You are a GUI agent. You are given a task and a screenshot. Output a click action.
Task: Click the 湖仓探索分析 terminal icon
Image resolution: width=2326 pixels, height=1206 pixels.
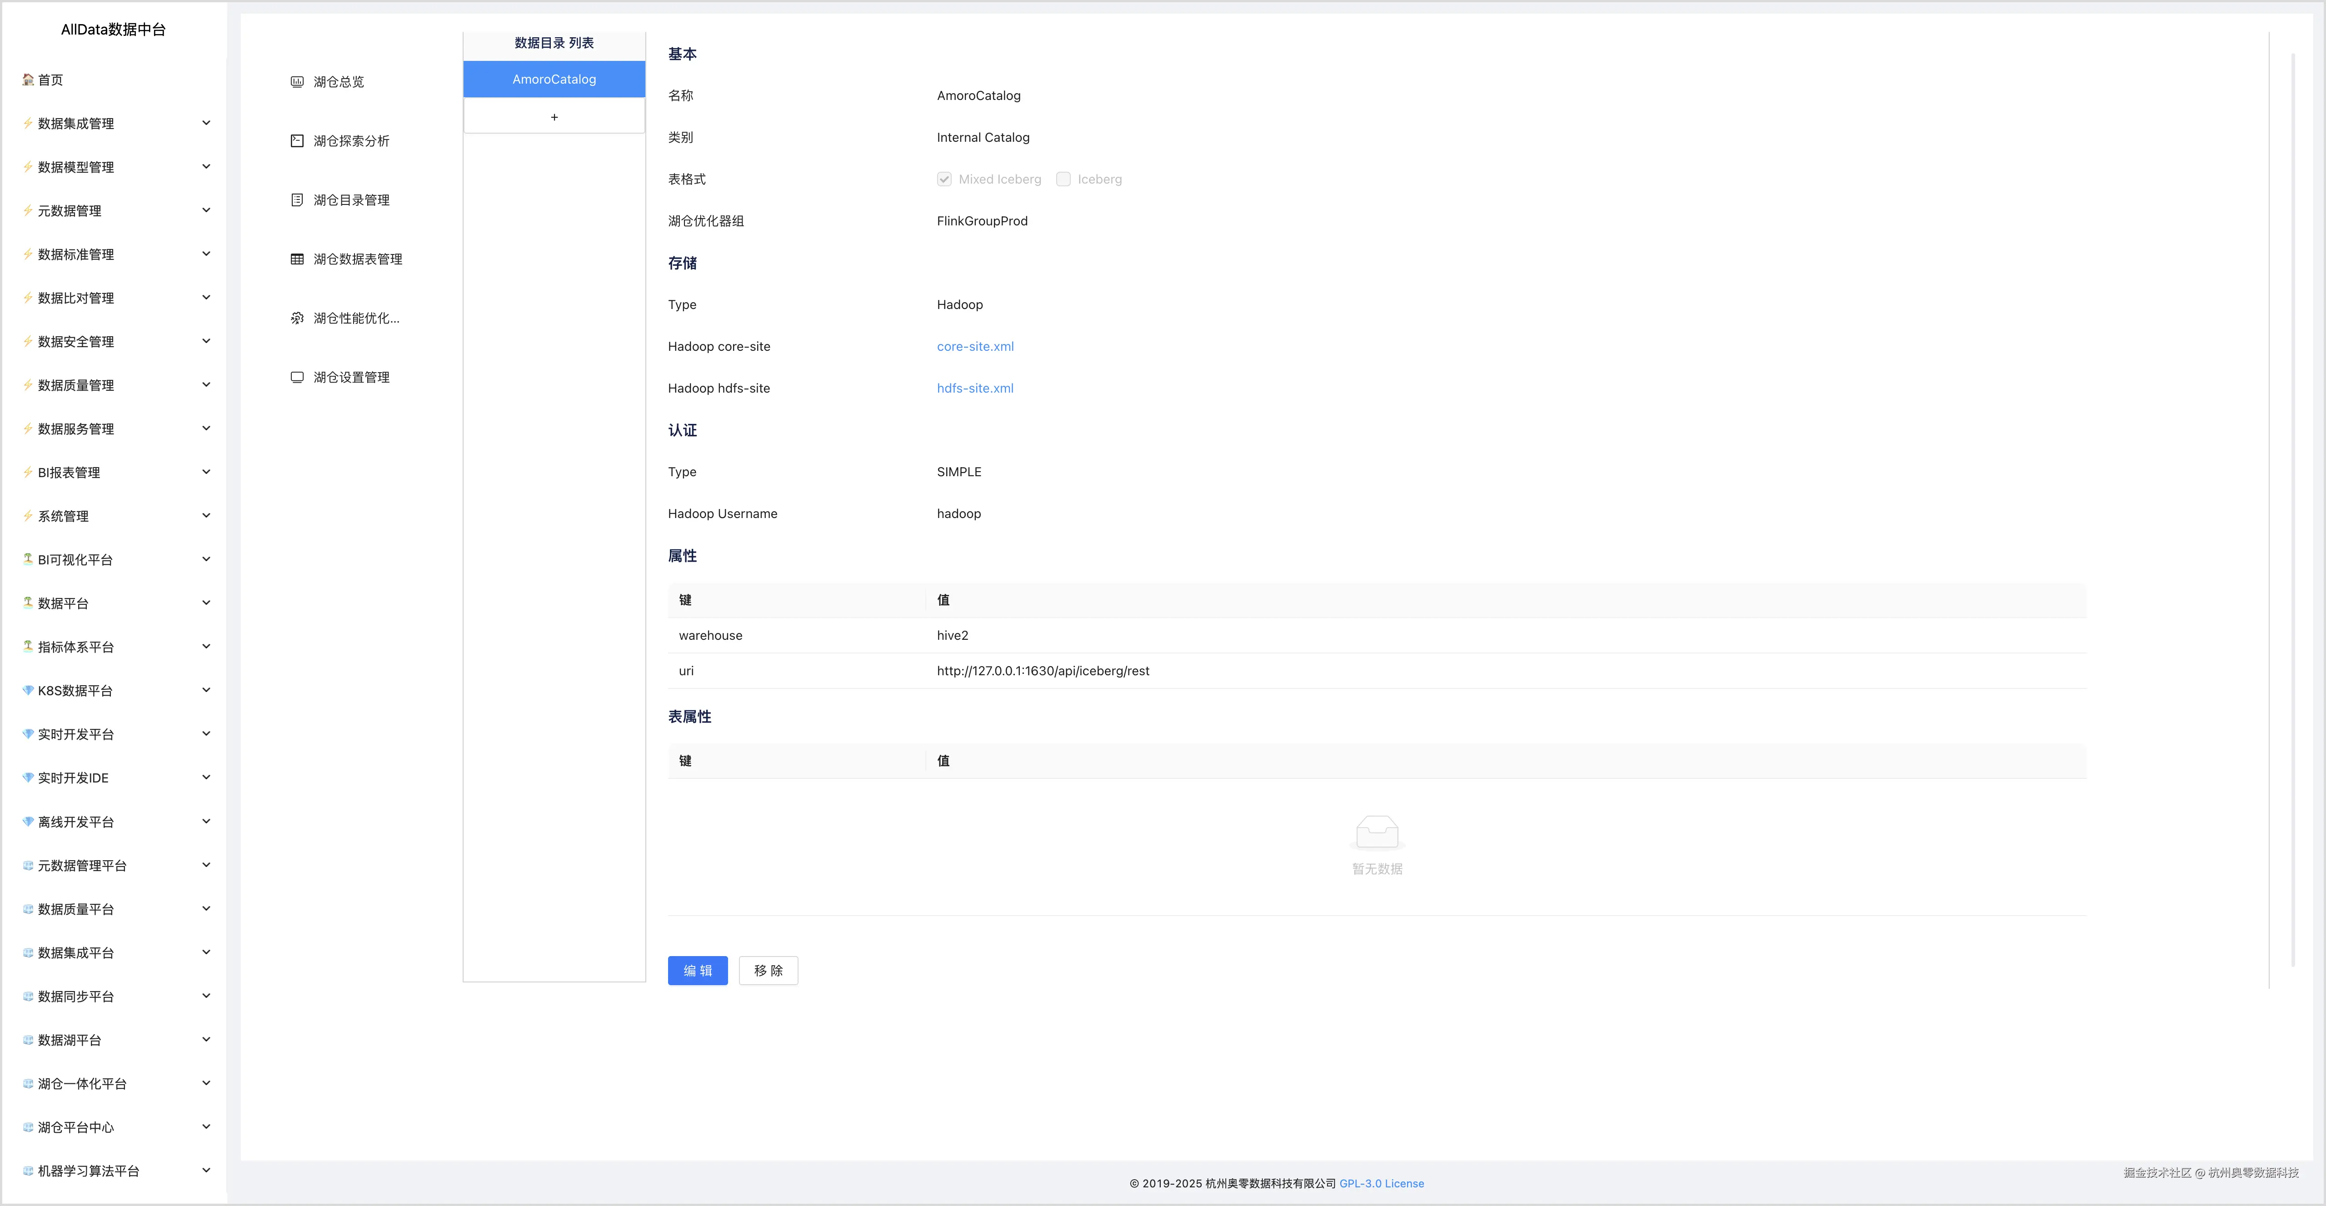[297, 141]
